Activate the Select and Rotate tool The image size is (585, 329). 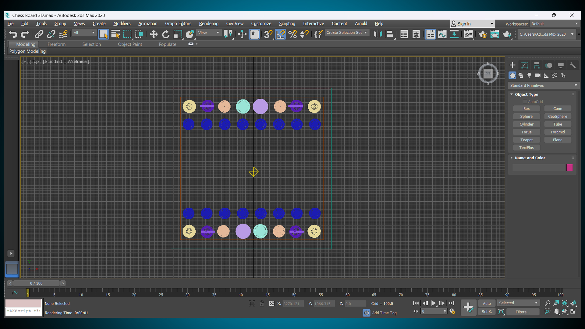(166, 34)
